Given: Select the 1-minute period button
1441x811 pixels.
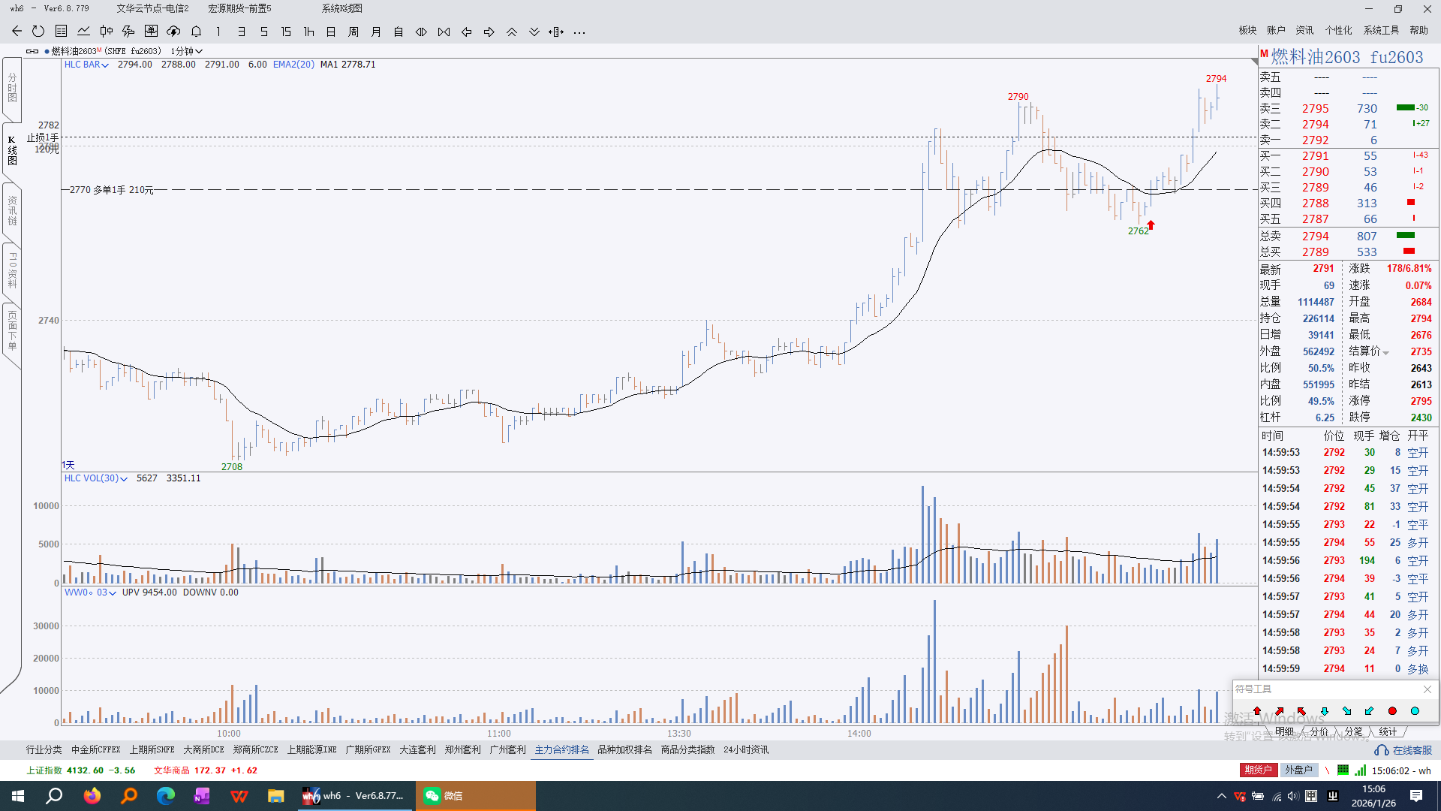Looking at the screenshot, I should click(218, 32).
